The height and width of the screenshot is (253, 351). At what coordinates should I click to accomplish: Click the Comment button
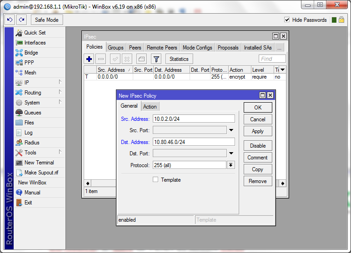click(258, 158)
